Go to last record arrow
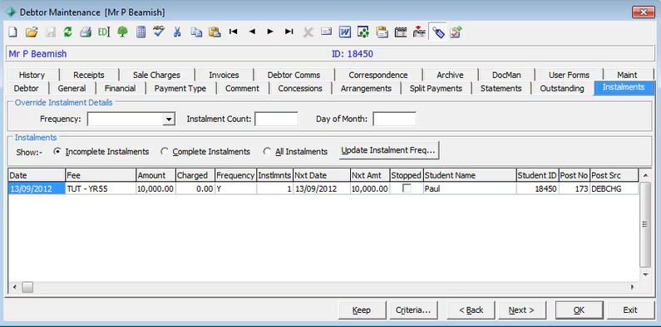This screenshot has height=327, width=661. (x=289, y=32)
